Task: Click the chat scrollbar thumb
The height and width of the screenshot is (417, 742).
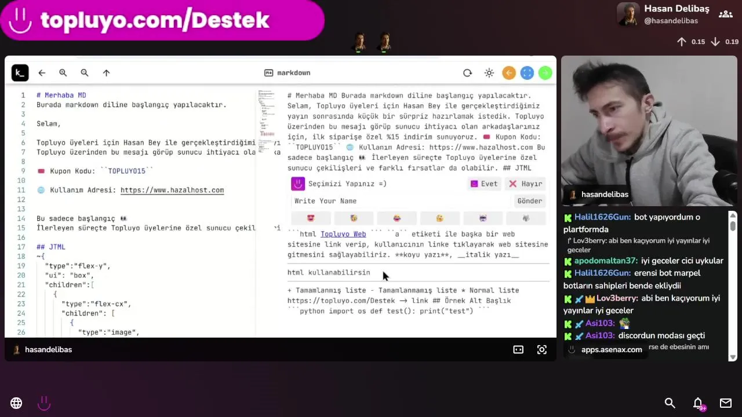Action: point(733,225)
